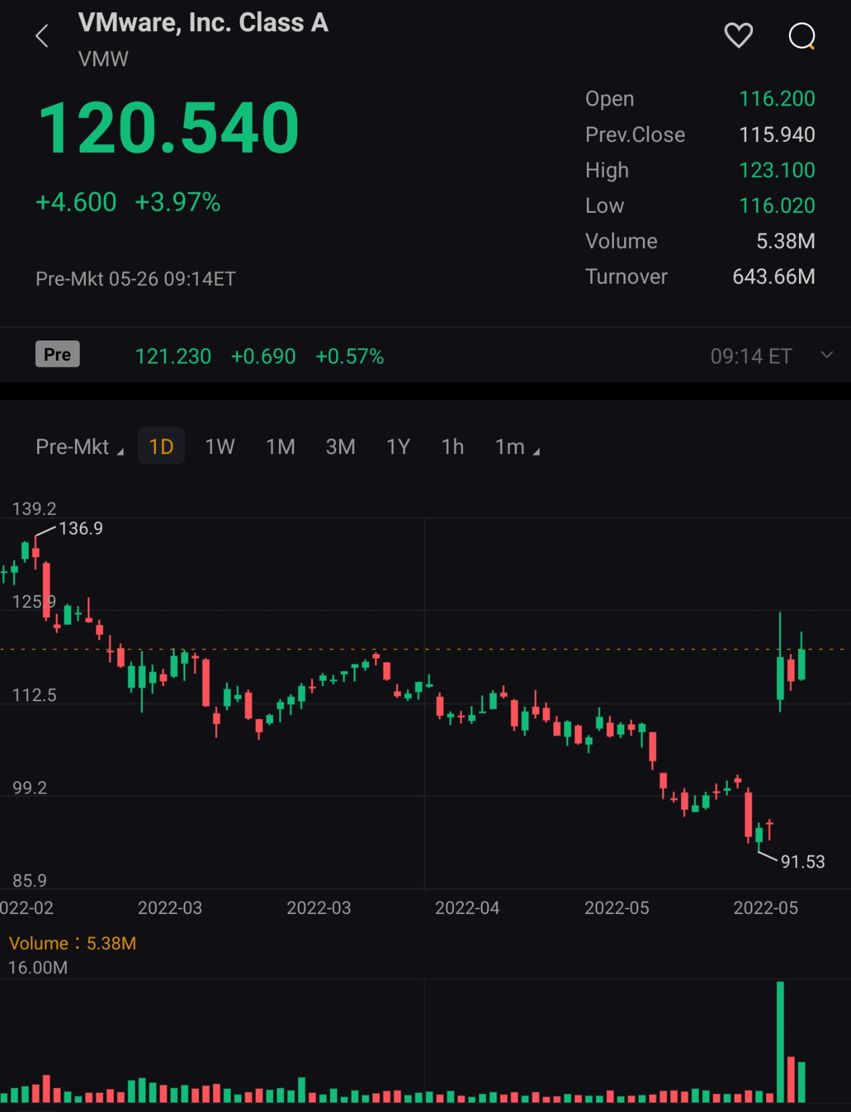This screenshot has width=851, height=1112.
Task: Tap the percent change +3.97%
Action: click(x=178, y=202)
